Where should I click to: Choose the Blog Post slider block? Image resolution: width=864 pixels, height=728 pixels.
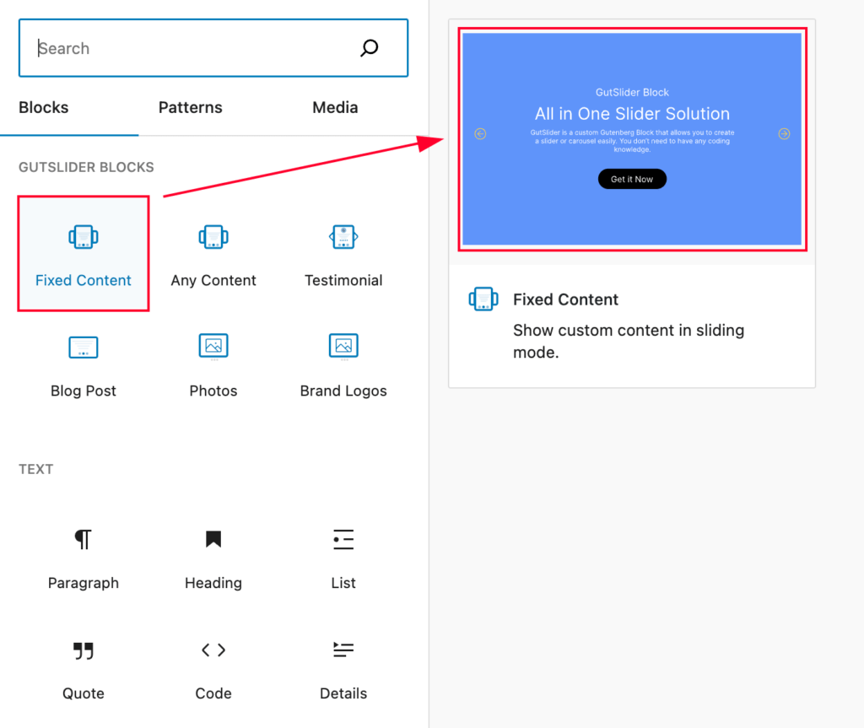83,348
